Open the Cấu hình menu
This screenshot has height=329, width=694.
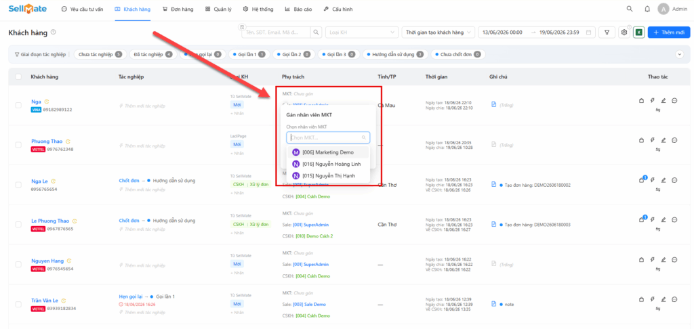coord(338,9)
